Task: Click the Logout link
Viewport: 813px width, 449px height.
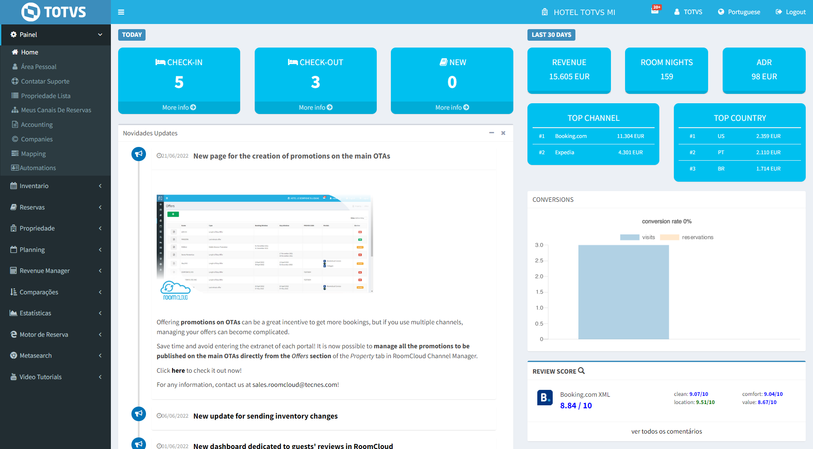Action: 791,12
